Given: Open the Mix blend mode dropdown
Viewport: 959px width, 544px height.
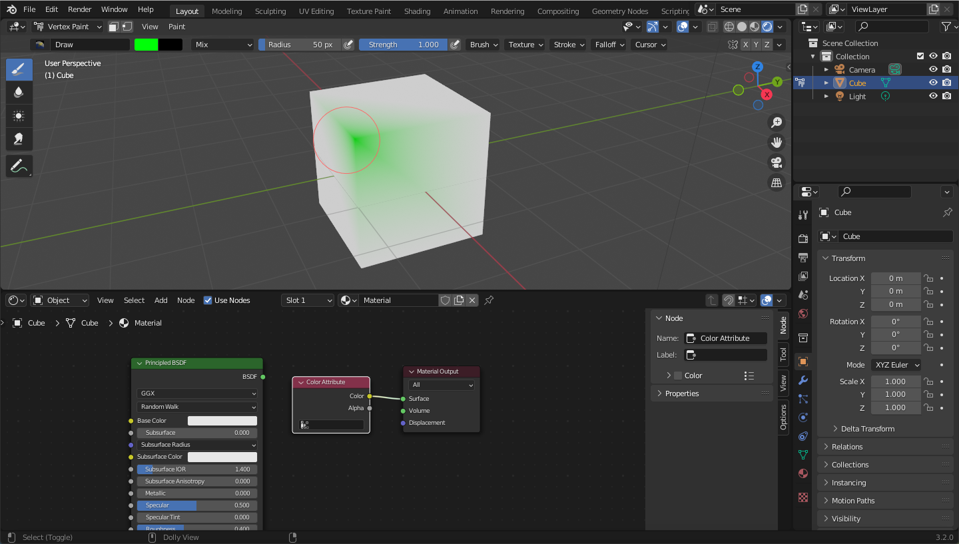Looking at the screenshot, I should (x=223, y=45).
